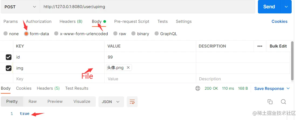Click the network globe icon
Image resolution: width=300 pixels, height=120 pixels.
point(198,88)
